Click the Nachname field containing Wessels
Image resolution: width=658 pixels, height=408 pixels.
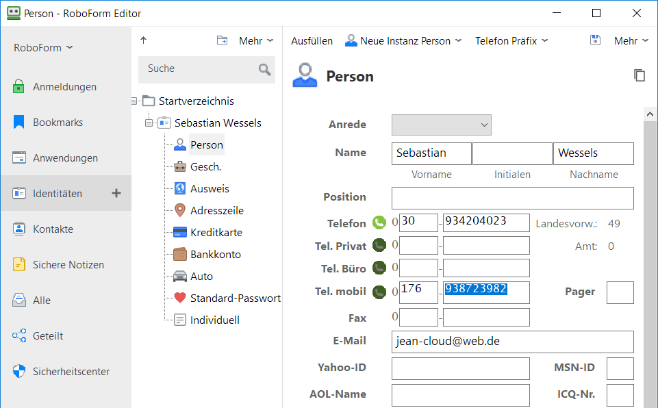click(594, 153)
